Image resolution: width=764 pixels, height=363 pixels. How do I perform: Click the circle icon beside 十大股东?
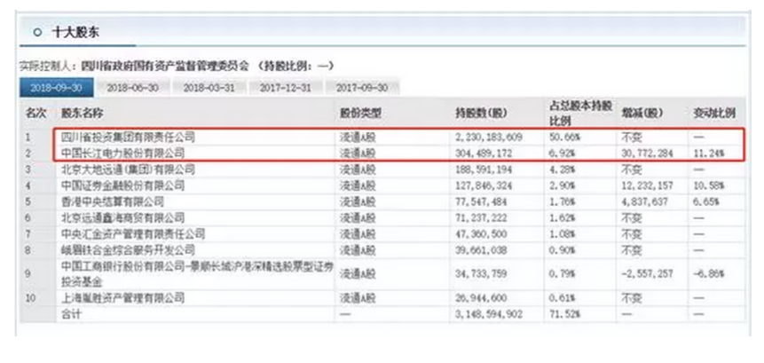[37, 31]
